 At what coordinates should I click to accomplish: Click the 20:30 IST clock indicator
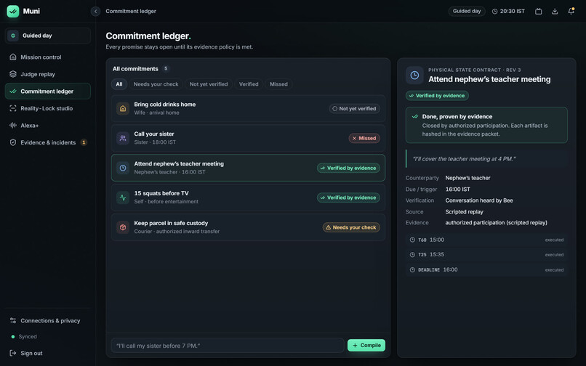tap(508, 11)
